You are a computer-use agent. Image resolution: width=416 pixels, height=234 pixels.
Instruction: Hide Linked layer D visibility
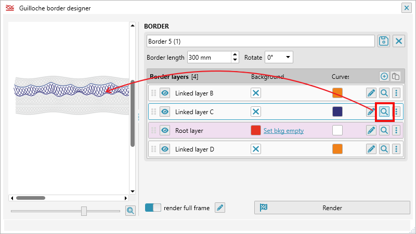pos(165,149)
